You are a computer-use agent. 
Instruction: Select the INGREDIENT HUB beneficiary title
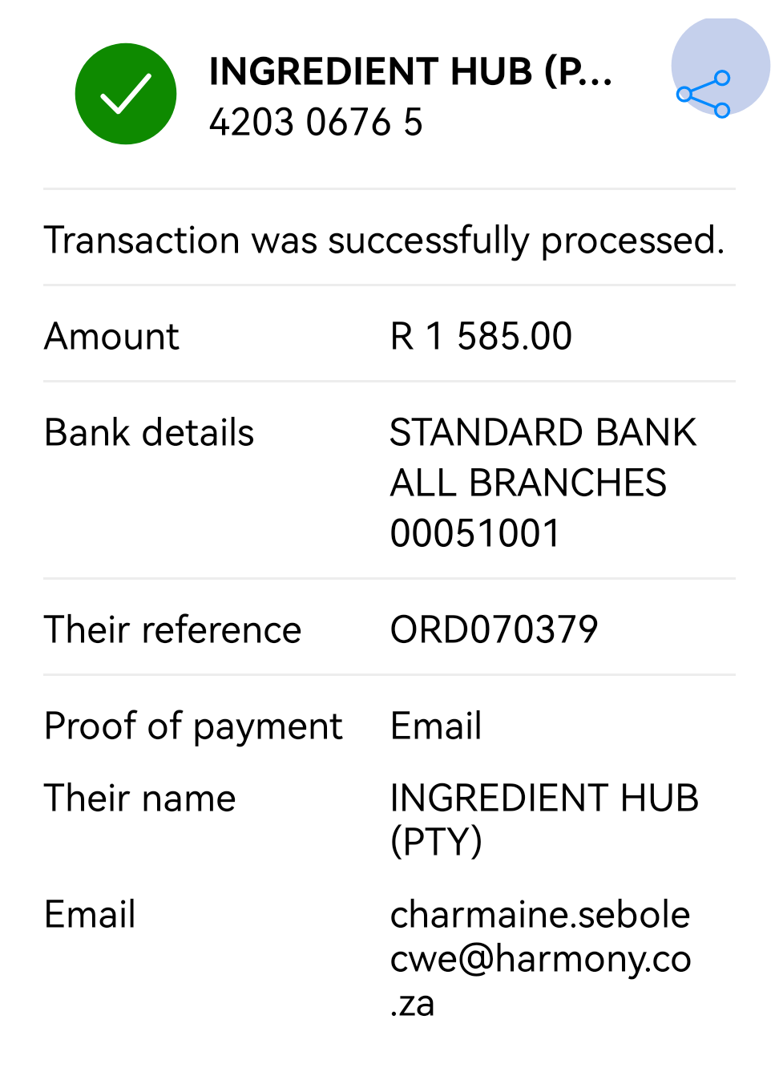(410, 71)
